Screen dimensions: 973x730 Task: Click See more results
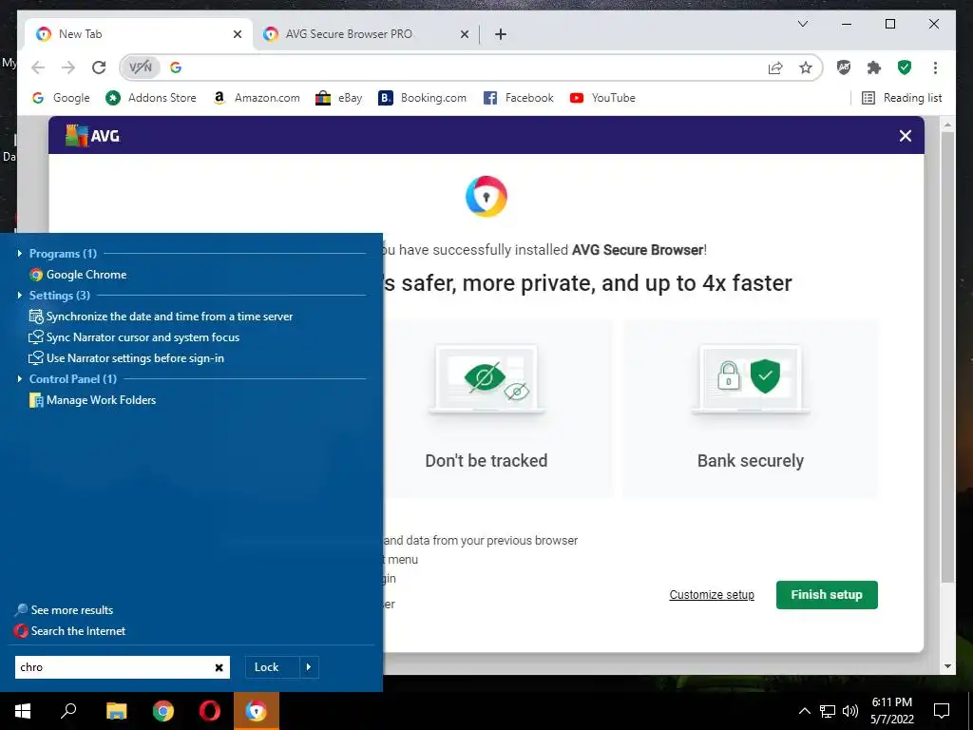(x=64, y=610)
